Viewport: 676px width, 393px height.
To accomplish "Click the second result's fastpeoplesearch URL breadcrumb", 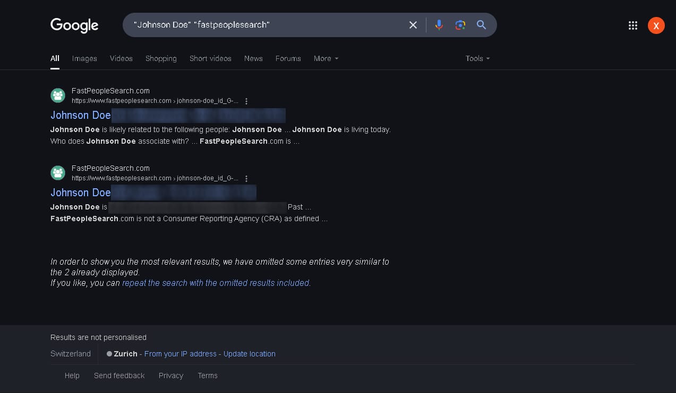I will 155,178.
